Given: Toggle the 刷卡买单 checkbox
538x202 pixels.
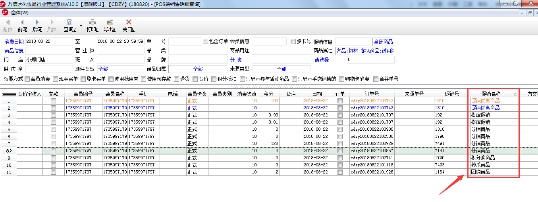Looking at the screenshot, I should (x=83, y=79).
